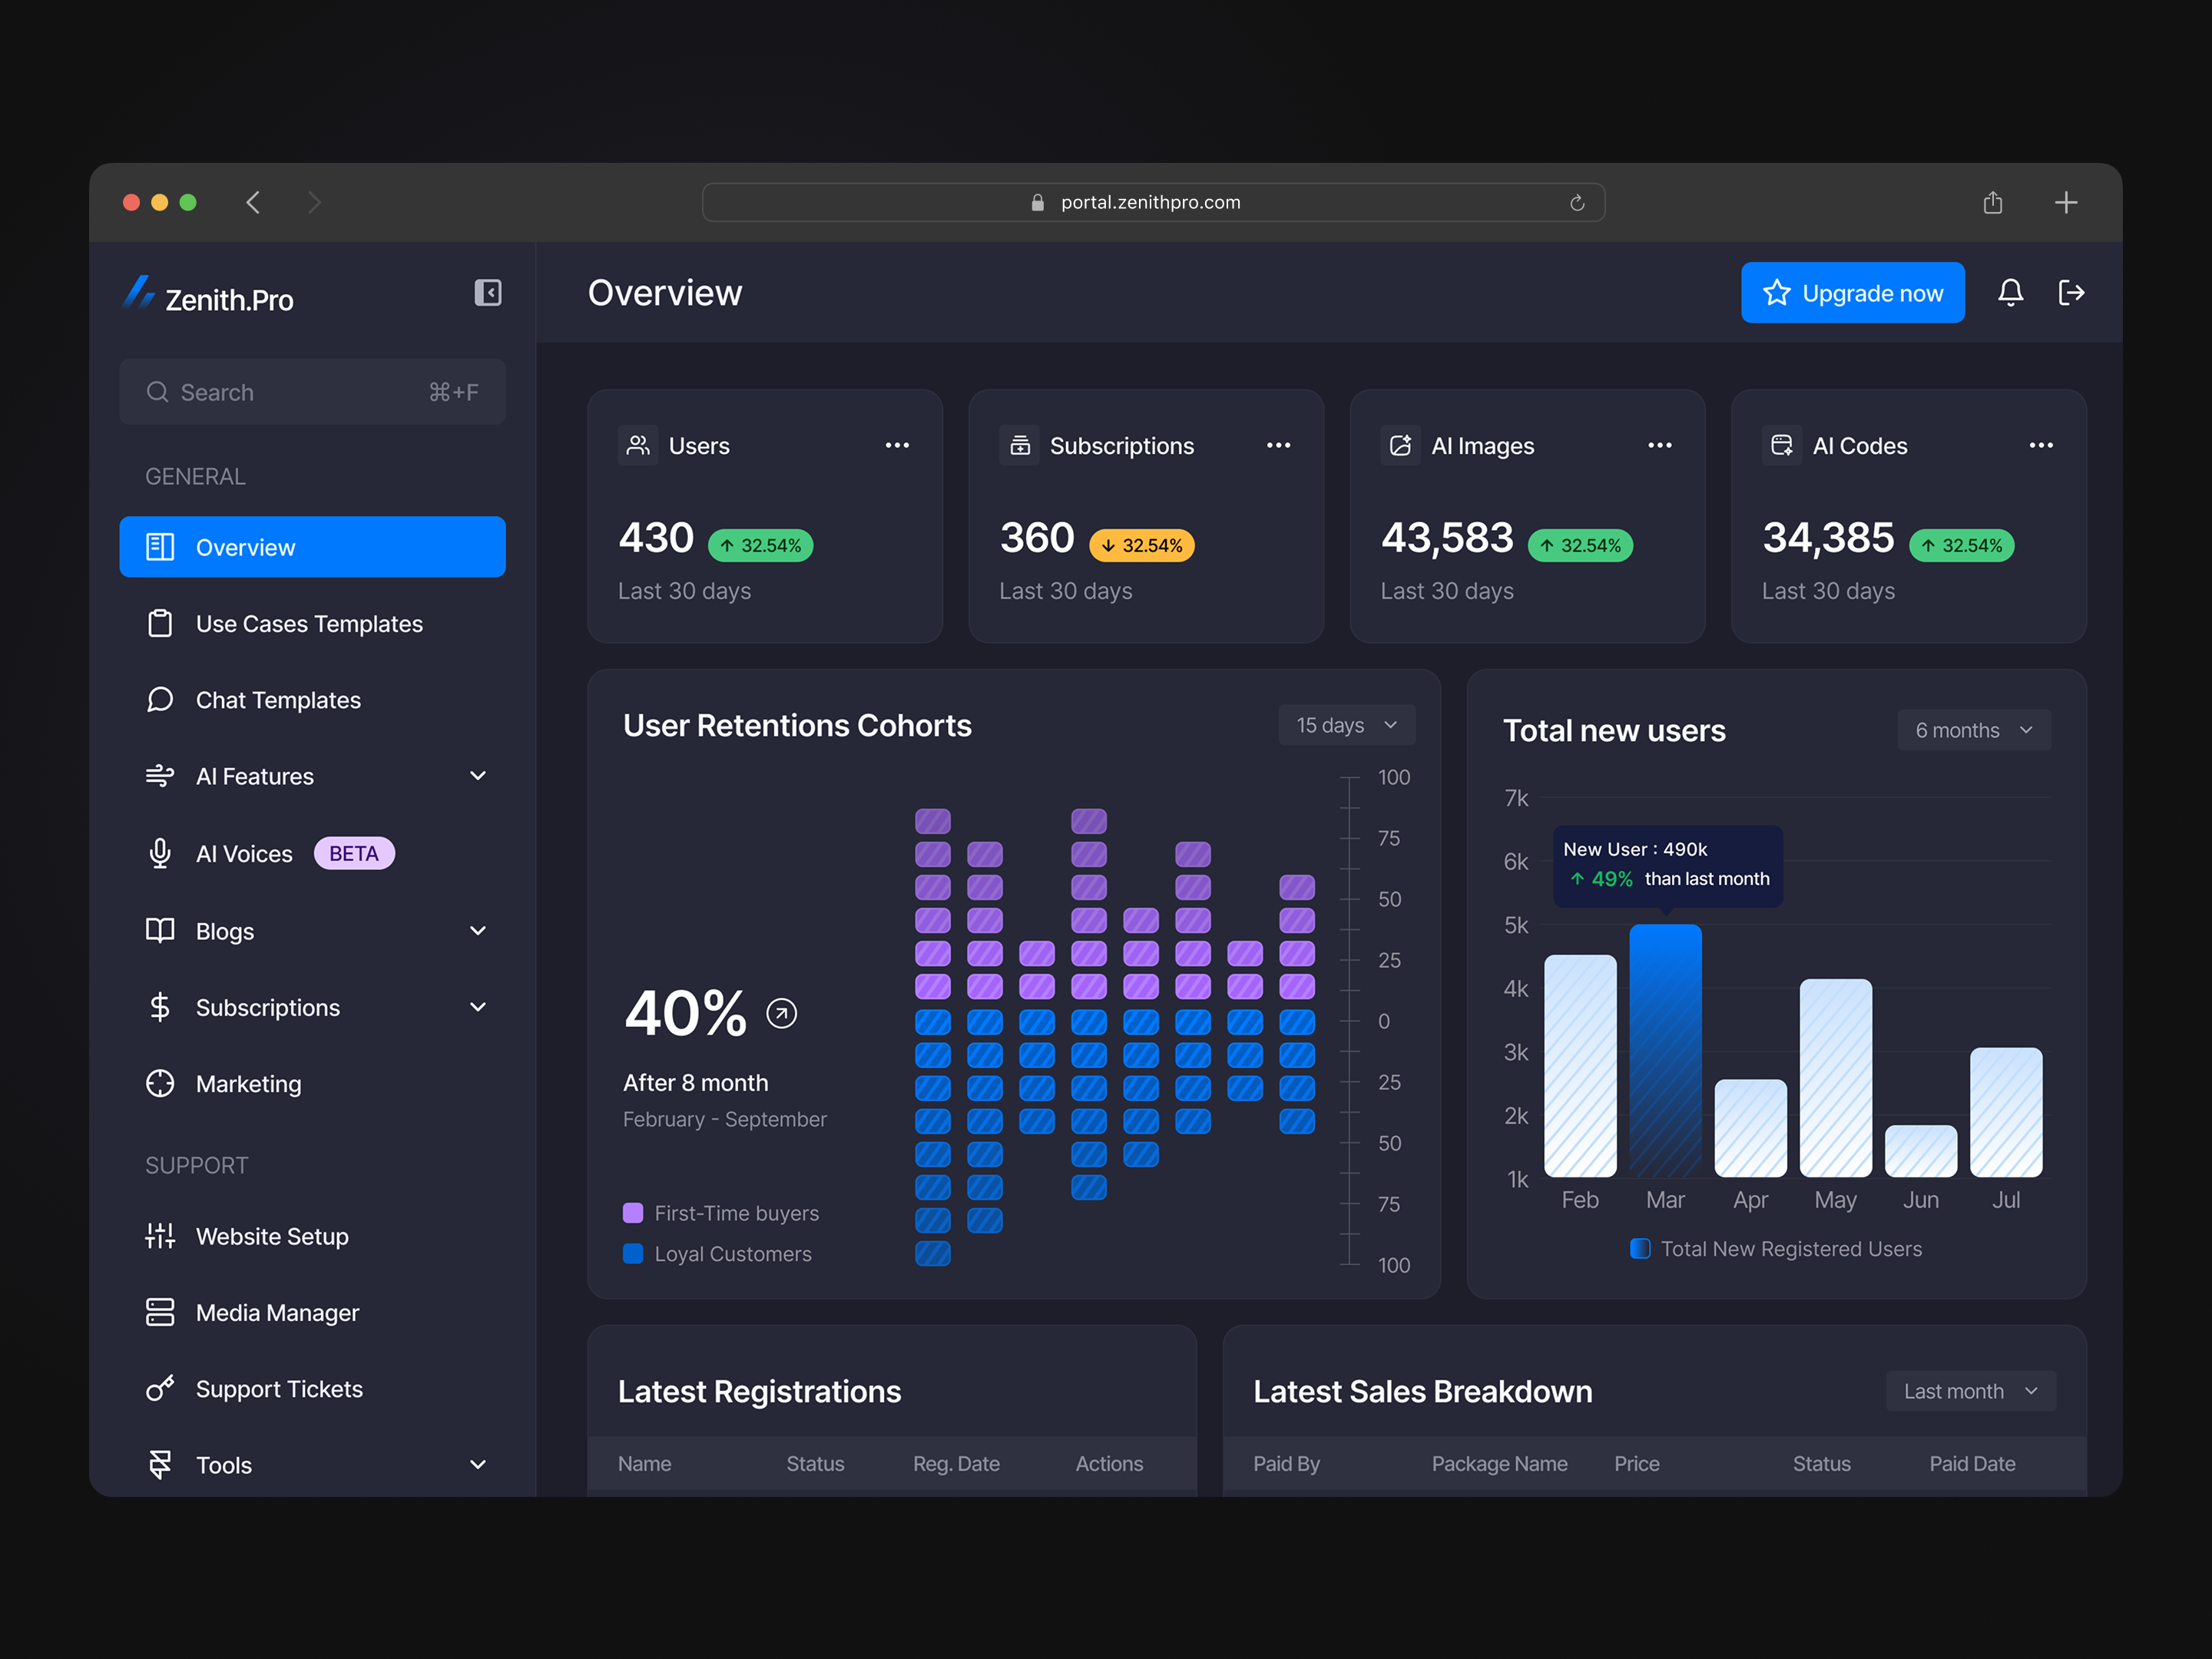This screenshot has width=2212, height=1659.
Task: Change the 6 months period on Total new users
Action: coord(1972,729)
